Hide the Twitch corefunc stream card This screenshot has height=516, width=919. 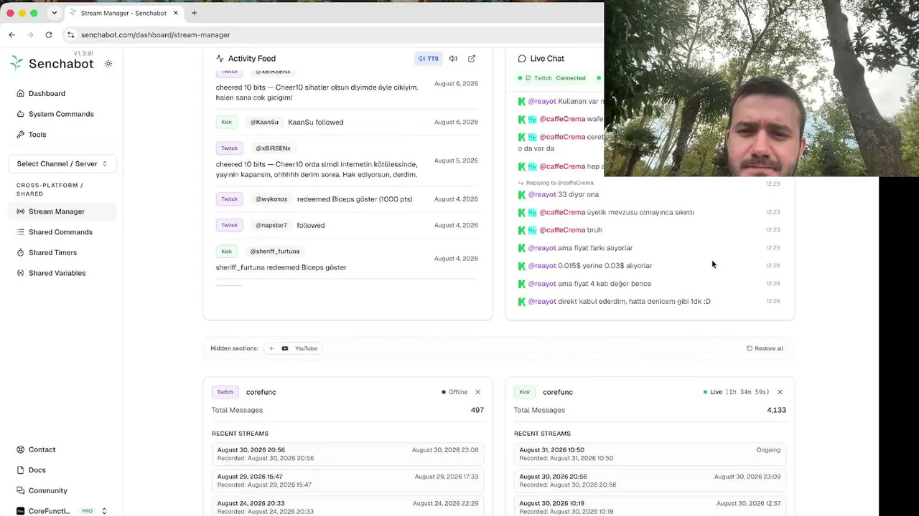(477, 392)
